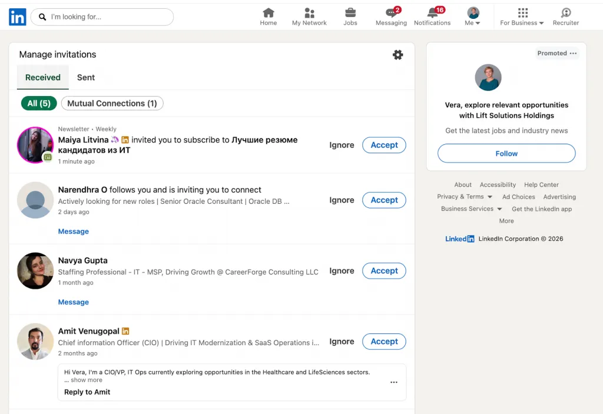Open the Advertising footer link
Viewport: 603px width, 414px height.
[x=559, y=197]
